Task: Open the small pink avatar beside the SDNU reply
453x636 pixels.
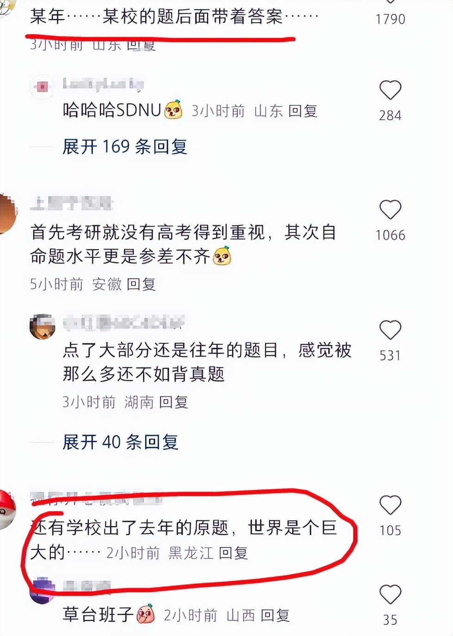Action: 42,87
